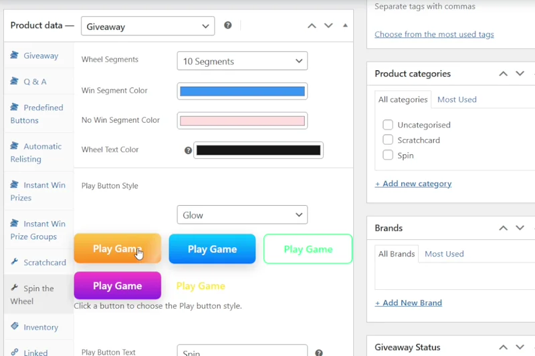Click the help icon beside product type dropdown

click(228, 25)
